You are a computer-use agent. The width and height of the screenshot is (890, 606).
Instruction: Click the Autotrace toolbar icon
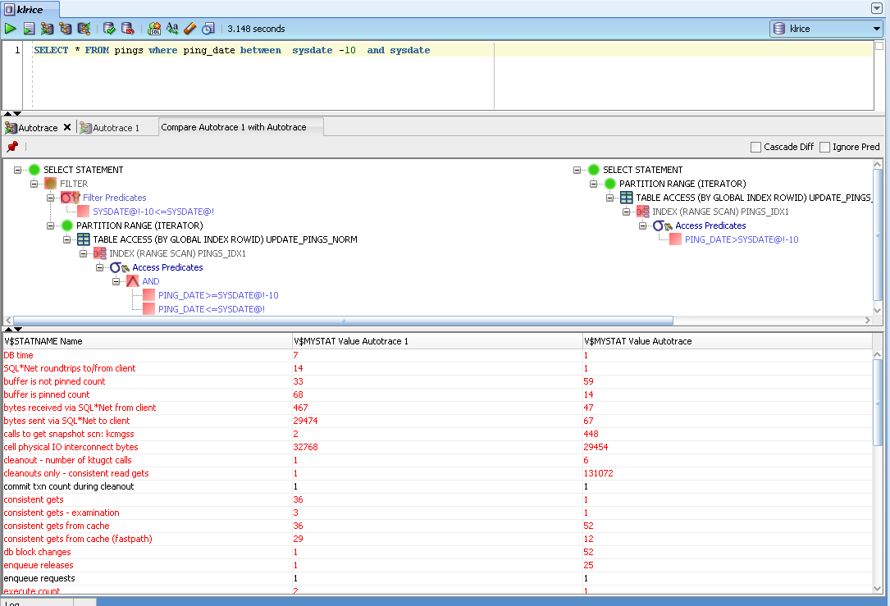point(47,29)
